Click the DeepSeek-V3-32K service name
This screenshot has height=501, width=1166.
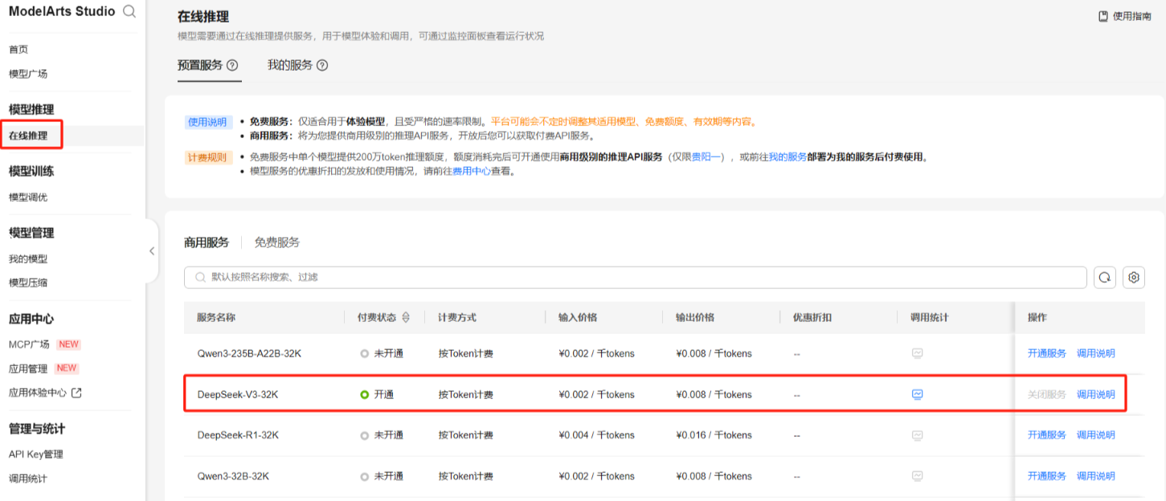coord(238,394)
